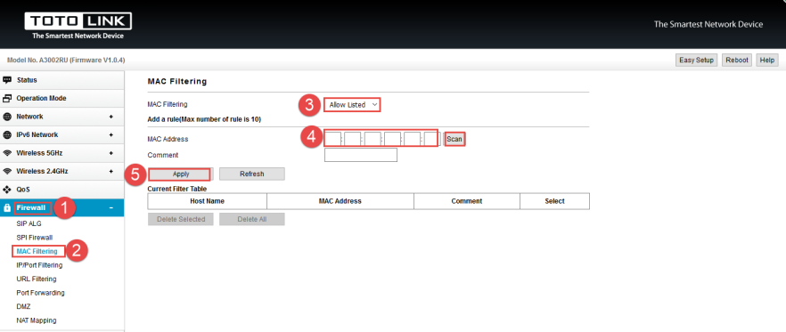Click the Refresh button

(252, 174)
